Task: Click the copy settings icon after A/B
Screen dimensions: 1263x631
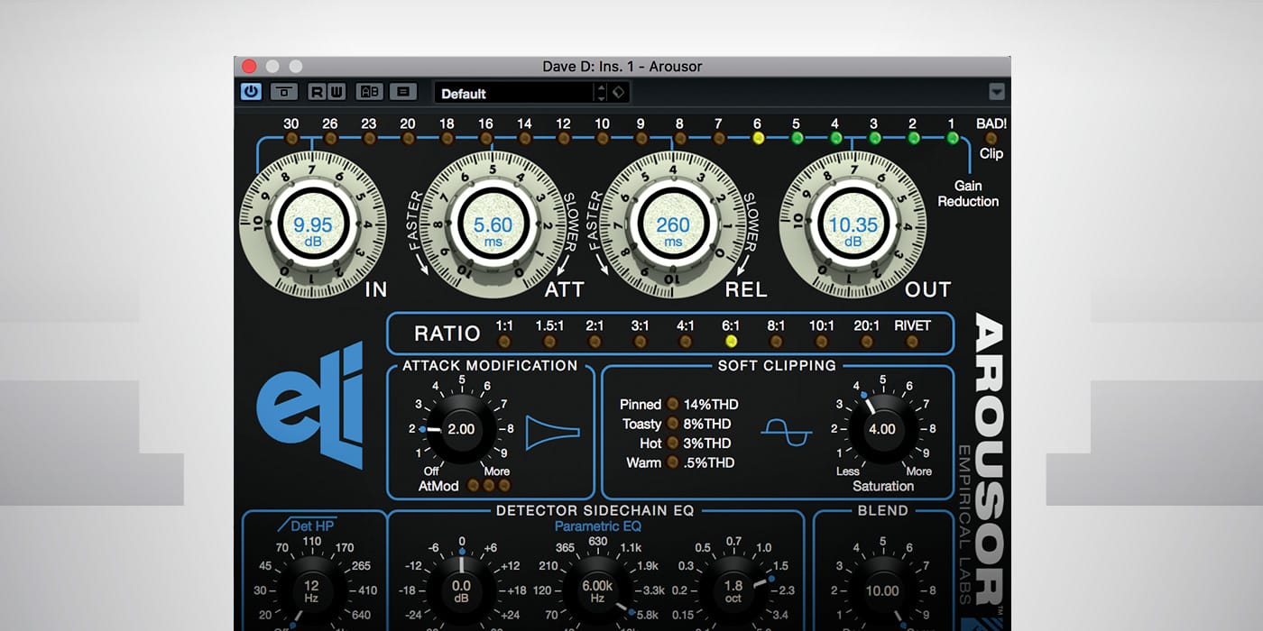Action: coord(403,92)
